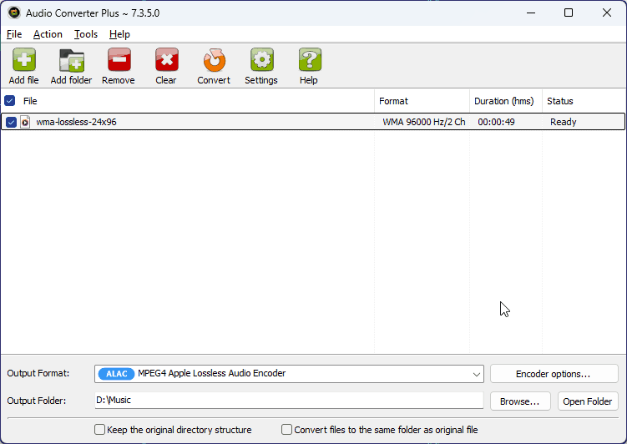This screenshot has height=444, width=627.
Task: Click the ALAC format badge
Action: tap(116, 374)
